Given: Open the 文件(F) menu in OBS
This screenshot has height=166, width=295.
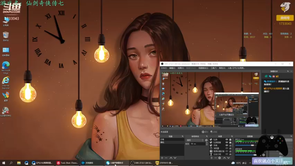Looking at the screenshot, I should (x=164, y=68).
